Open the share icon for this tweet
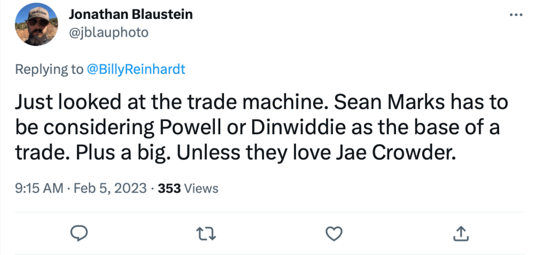 [x=460, y=232]
